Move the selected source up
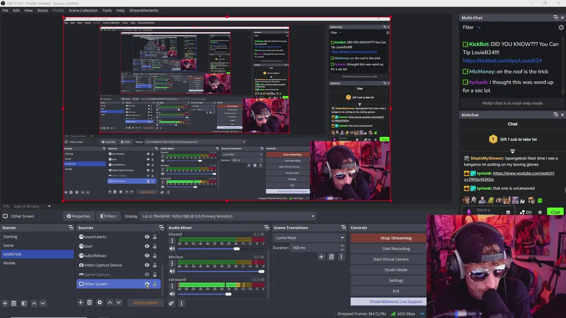Screen dimensions: 566x318 coord(110,303)
